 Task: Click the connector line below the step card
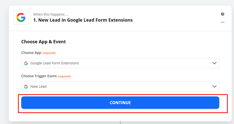pos(120,123)
